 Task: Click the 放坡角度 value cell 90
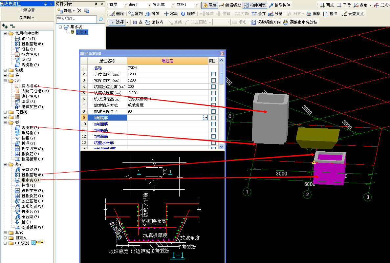168,111
